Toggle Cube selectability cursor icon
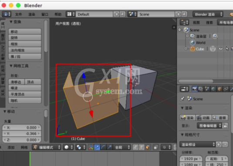 pos(227,49)
